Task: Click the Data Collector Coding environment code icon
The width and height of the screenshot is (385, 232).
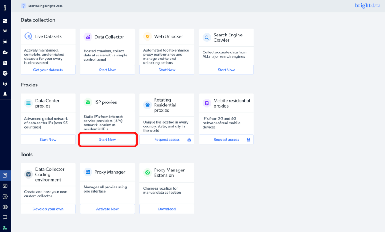Action: 29,174
